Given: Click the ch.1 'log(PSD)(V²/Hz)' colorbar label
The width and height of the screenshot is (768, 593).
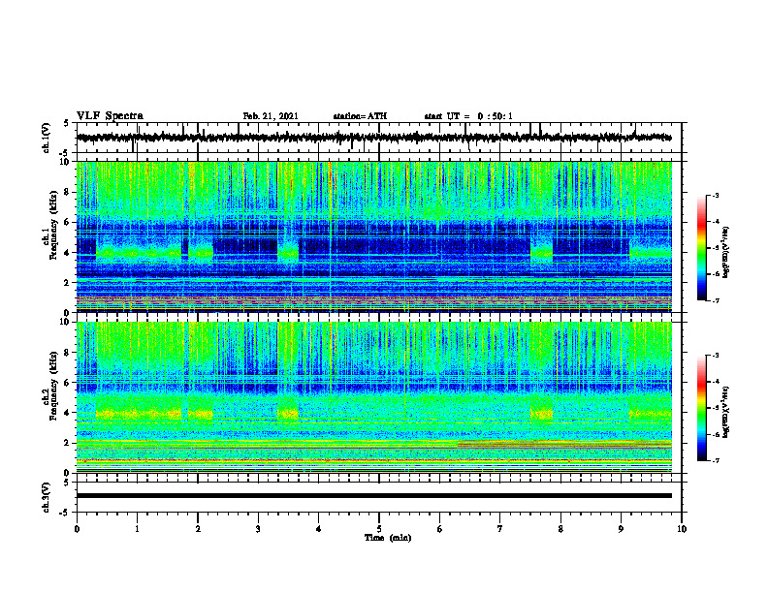Looking at the screenshot, I should [727, 253].
